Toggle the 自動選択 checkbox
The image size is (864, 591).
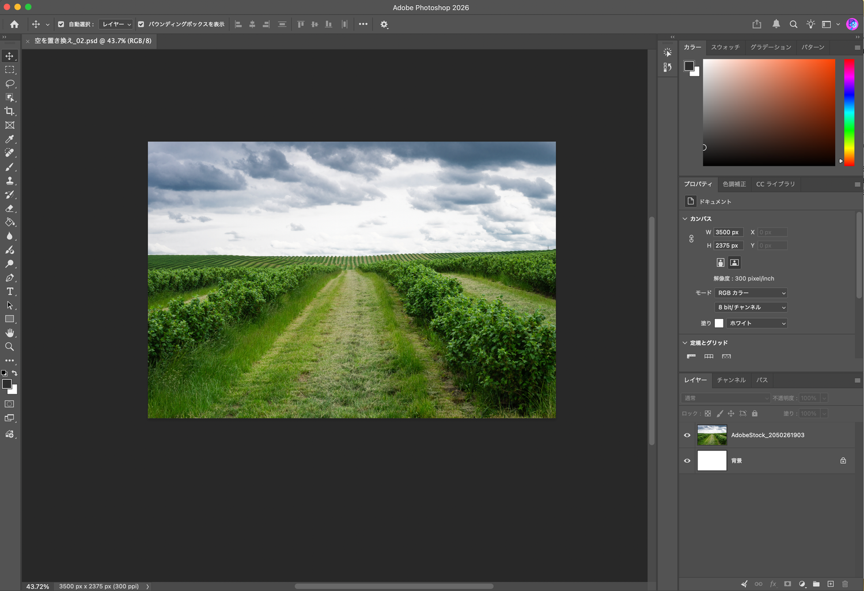click(x=61, y=24)
